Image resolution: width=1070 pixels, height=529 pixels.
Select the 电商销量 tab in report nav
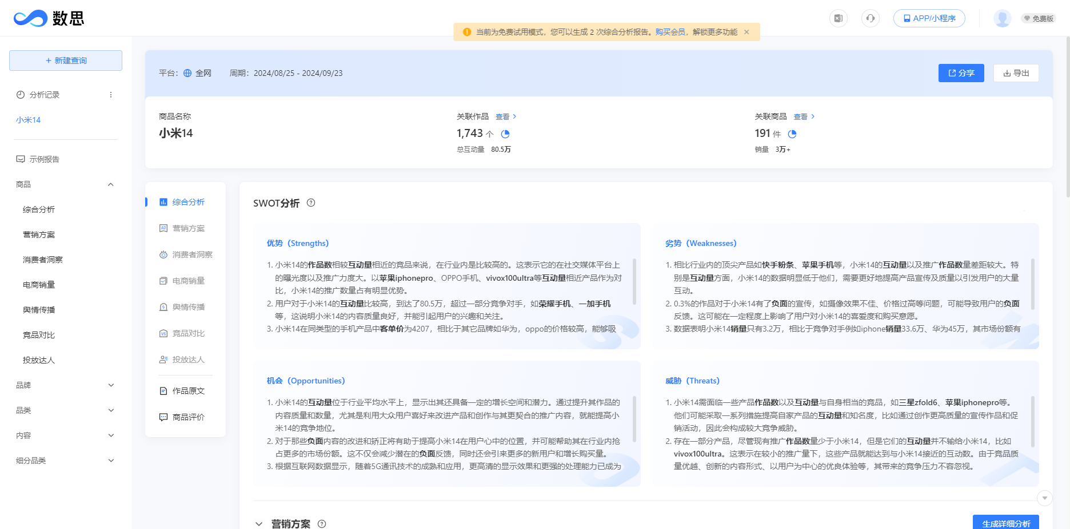(x=182, y=281)
